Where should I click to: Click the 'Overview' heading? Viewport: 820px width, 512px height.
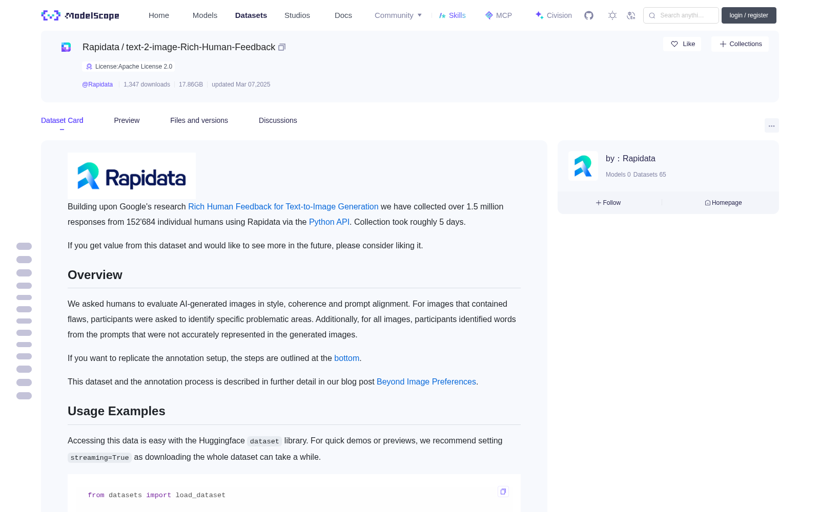pos(95,275)
